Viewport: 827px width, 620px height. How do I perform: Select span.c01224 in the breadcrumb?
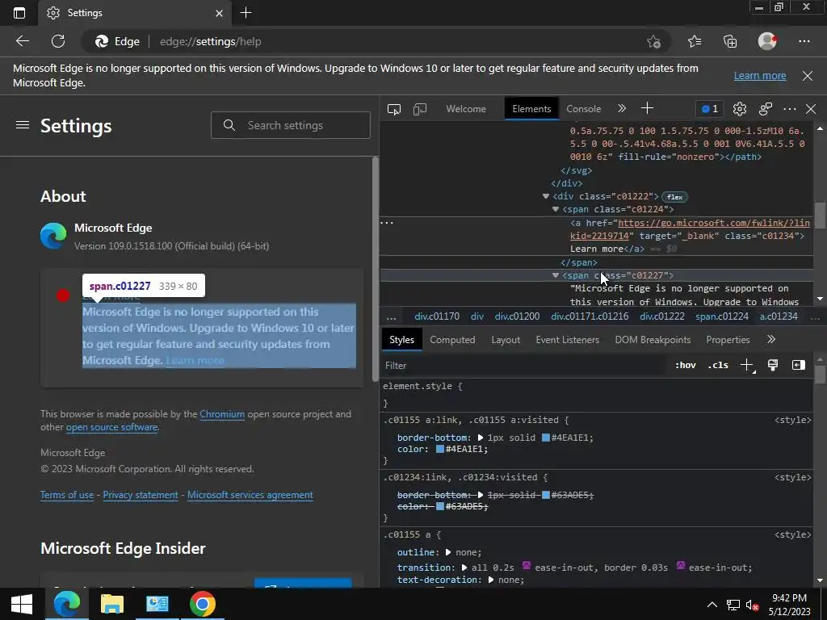(x=721, y=316)
